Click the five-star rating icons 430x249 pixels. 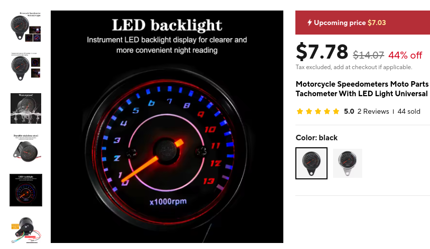click(318, 111)
